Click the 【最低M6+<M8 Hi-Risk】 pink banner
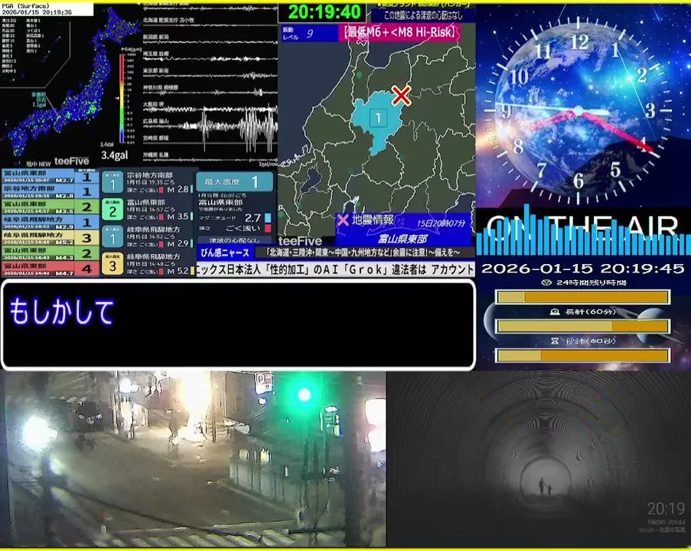Viewport: 691px width, 551px height. coord(399,32)
